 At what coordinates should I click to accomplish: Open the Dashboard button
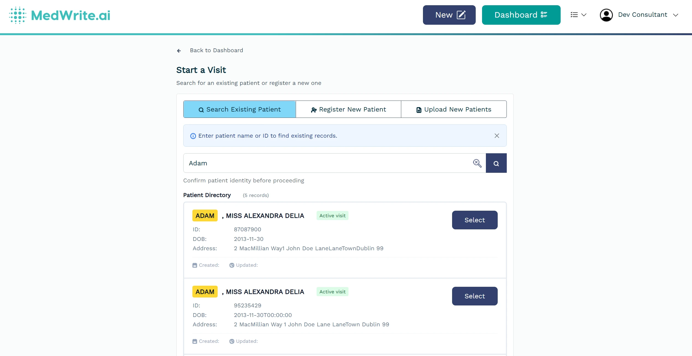point(521,15)
